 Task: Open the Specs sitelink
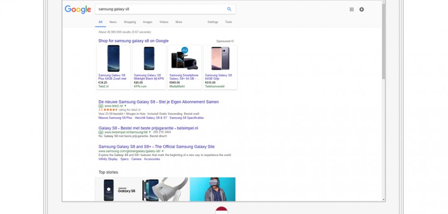[124, 159]
